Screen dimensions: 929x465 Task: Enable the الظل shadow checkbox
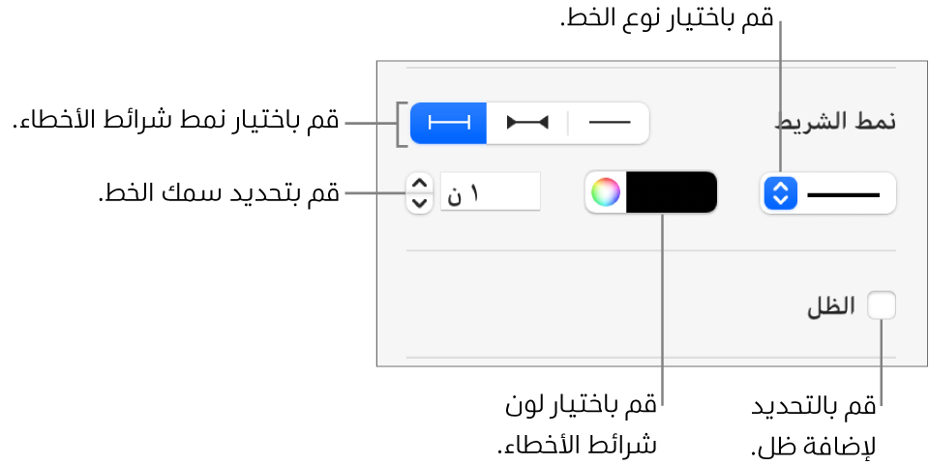click(x=882, y=306)
